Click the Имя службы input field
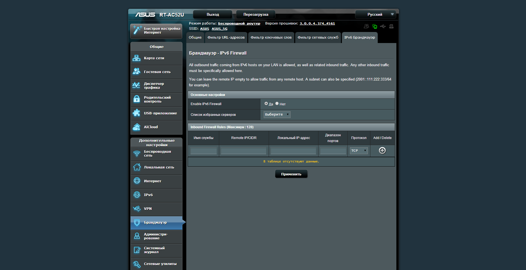The height and width of the screenshot is (270, 526). click(203, 151)
